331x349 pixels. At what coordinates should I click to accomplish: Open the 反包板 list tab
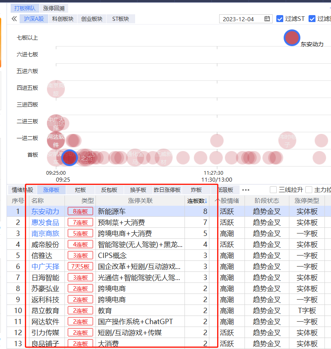109,190
